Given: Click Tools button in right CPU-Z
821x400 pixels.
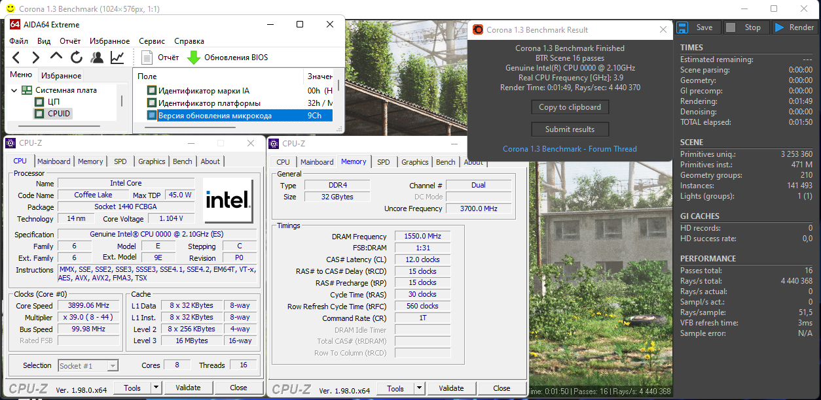Looking at the screenshot, I should [x=395, y=388].
